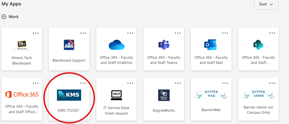Open three-dot menu on BannerWeb tile
This screenshot has height=124, width=289.
[225, 83]
